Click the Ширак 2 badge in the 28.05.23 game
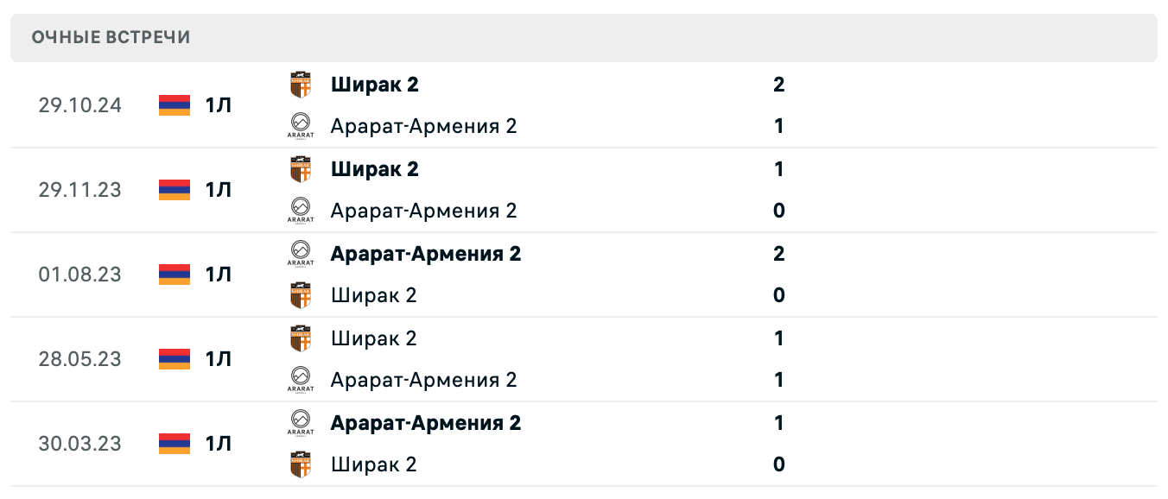The height and width of the screenshot is (499, 1168). (x=302, y=338)
